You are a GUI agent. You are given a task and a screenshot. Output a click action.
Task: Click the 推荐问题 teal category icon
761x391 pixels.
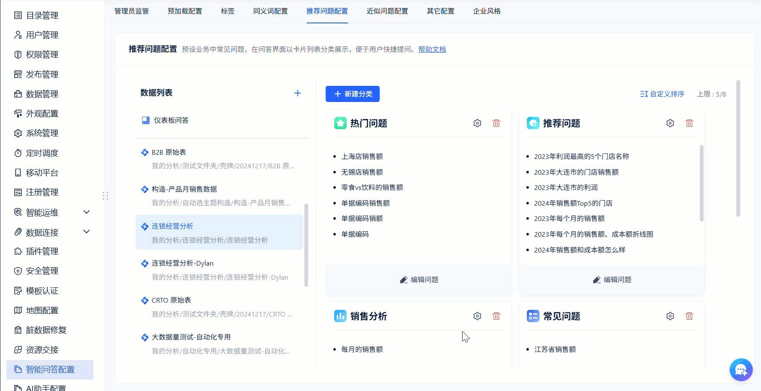click(x=533, y=123)
